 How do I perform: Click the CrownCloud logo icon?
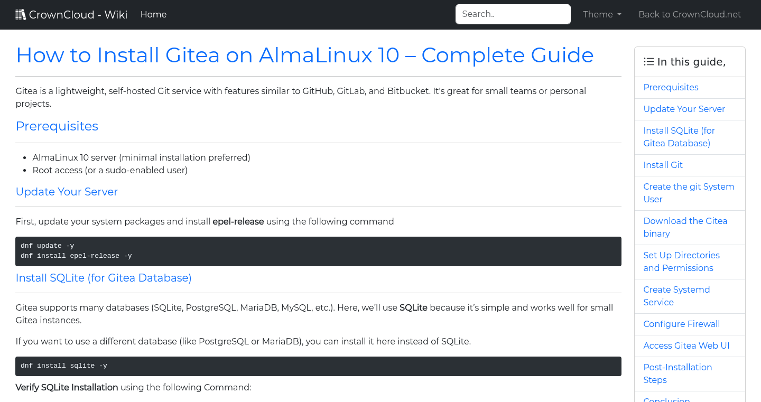coord(21,14)
